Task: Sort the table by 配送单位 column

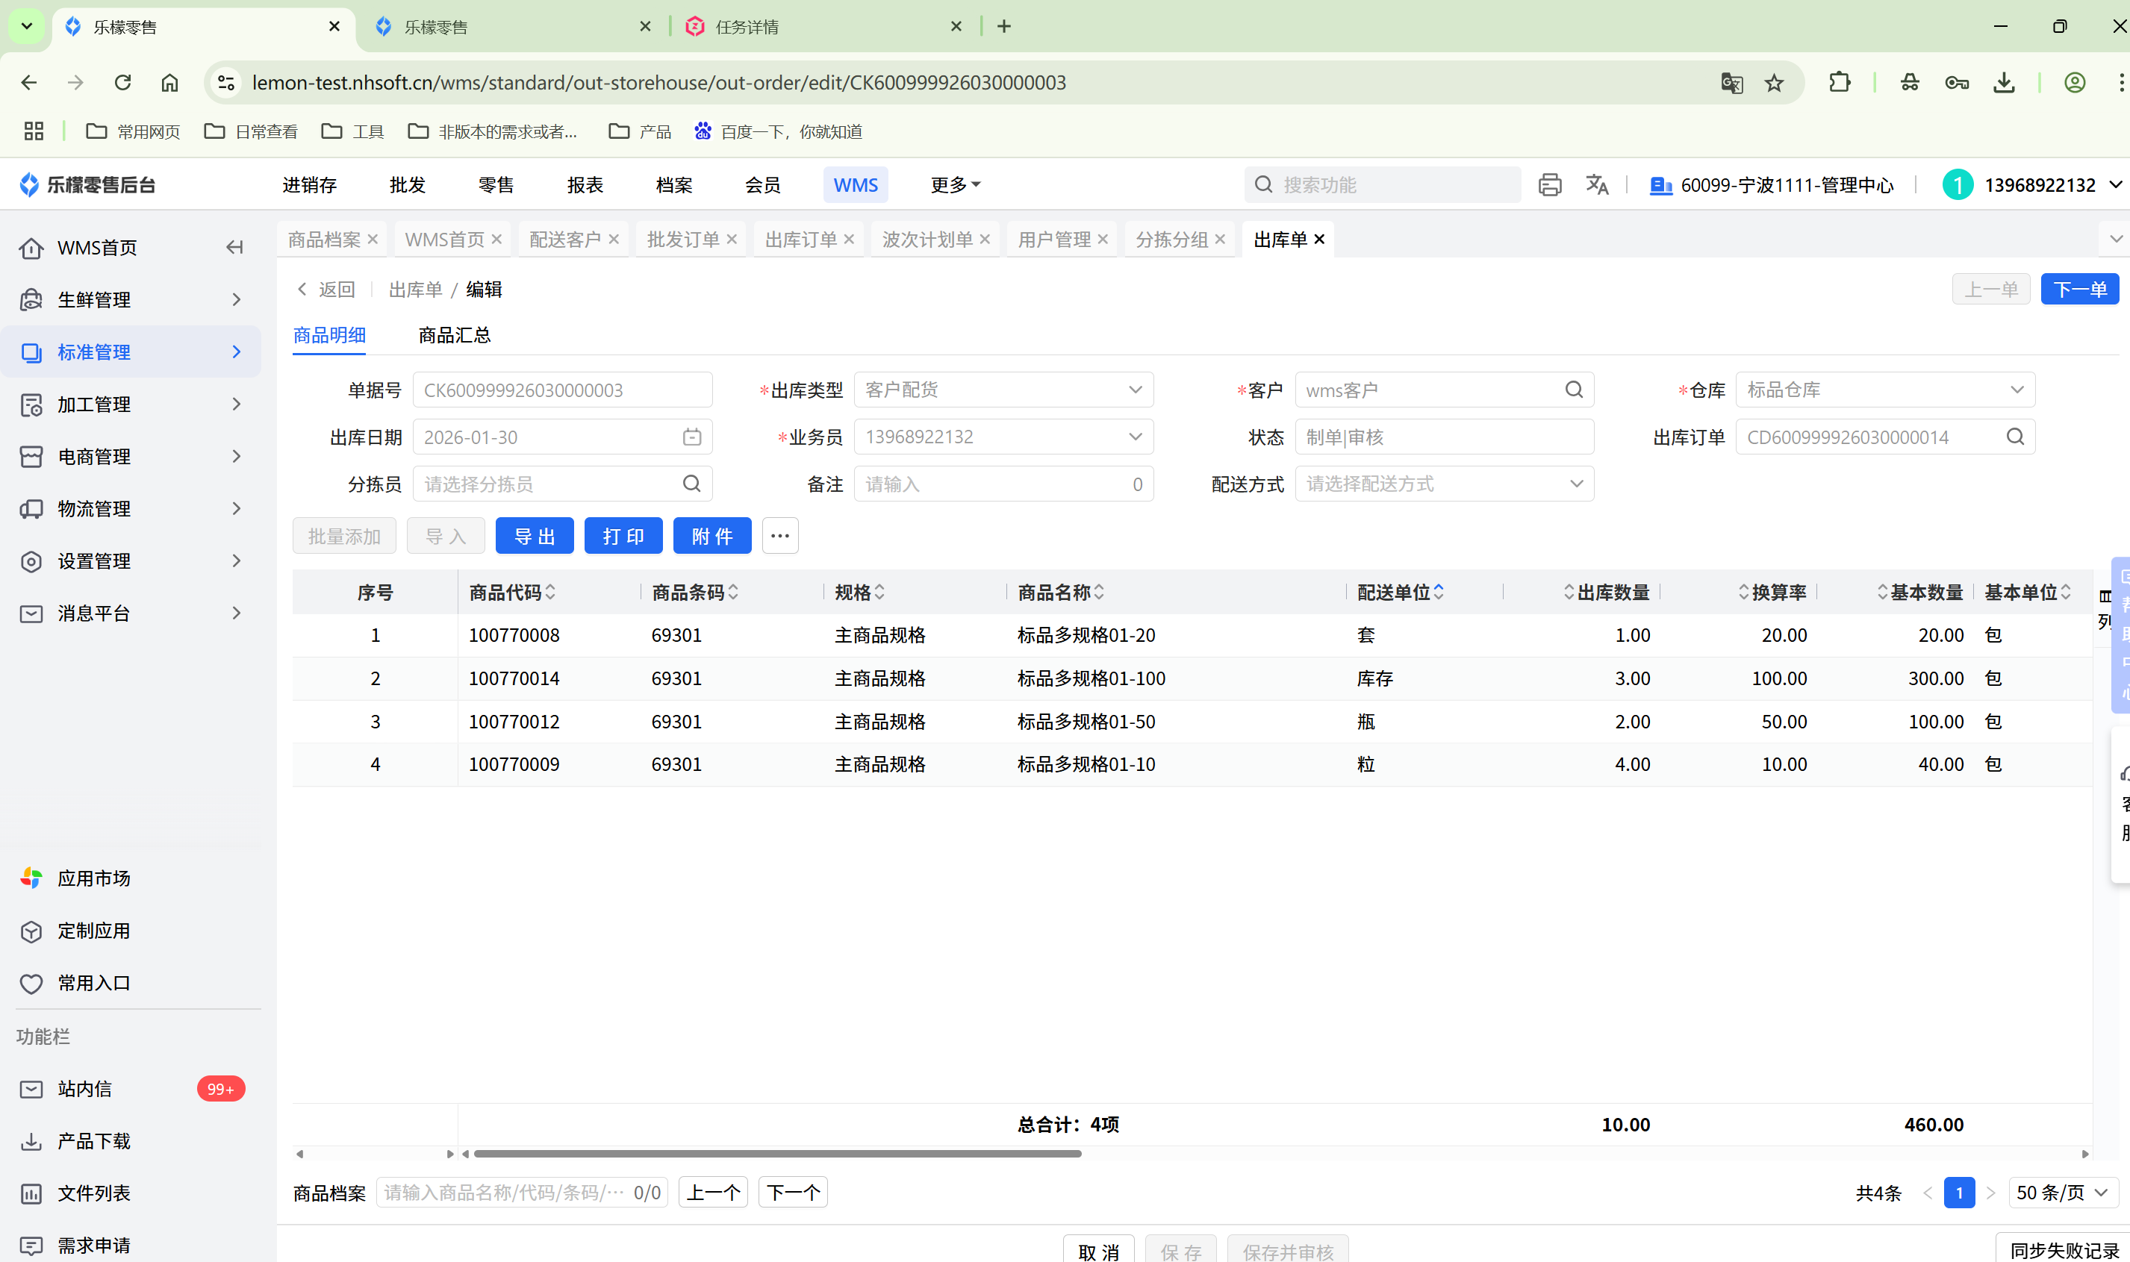Action: 1439,592
